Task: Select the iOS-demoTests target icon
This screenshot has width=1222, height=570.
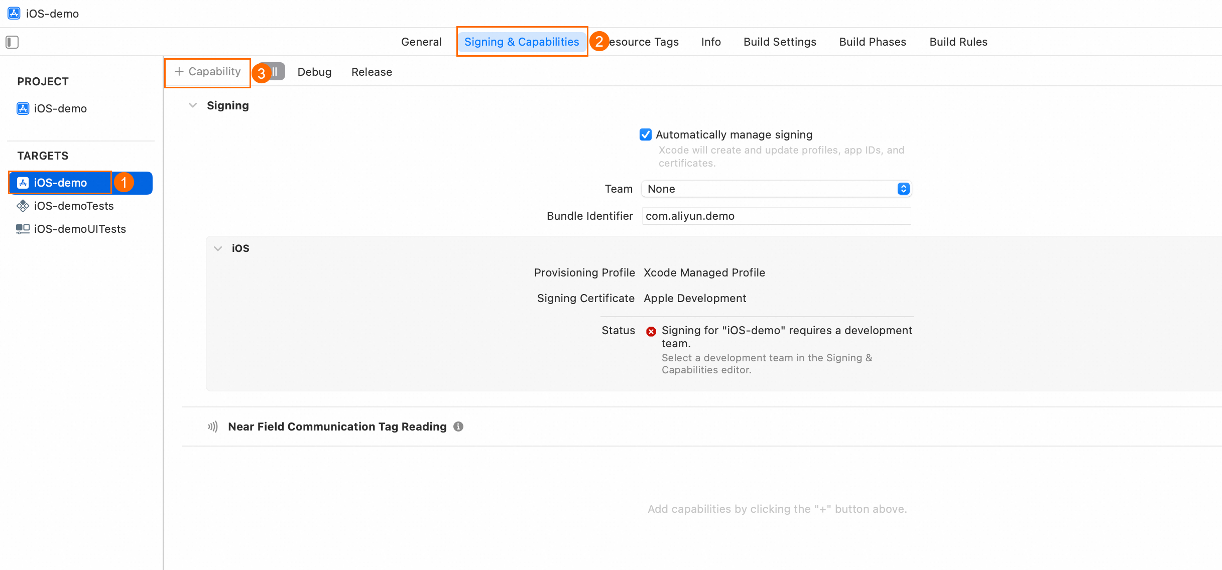Action: click(x=23, y=206)
